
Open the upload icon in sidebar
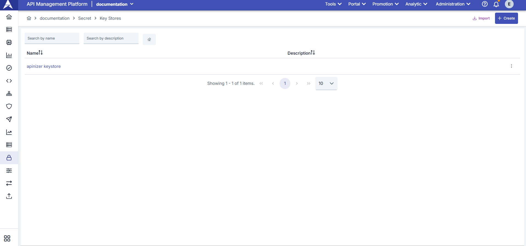tap(9, 196)
